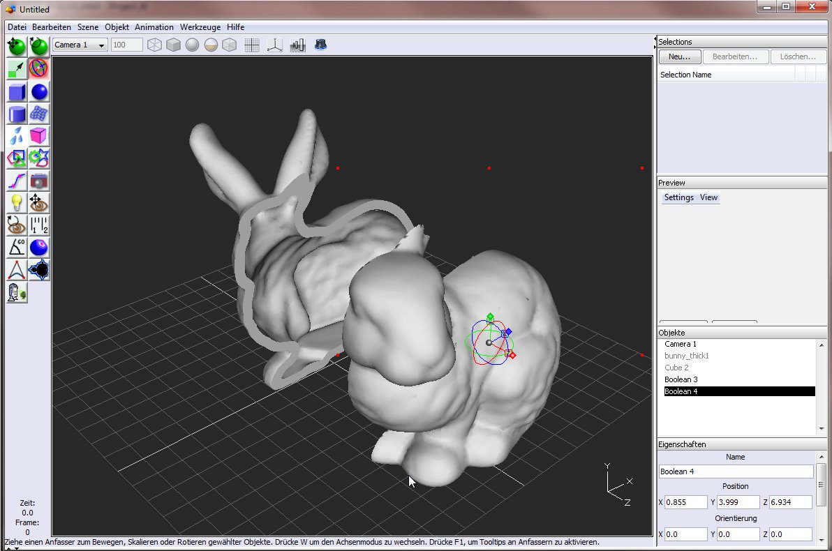Viewport: 832px width, 551px height.
Task: Click the Neu... button in Selections
Action: [680, 56]
